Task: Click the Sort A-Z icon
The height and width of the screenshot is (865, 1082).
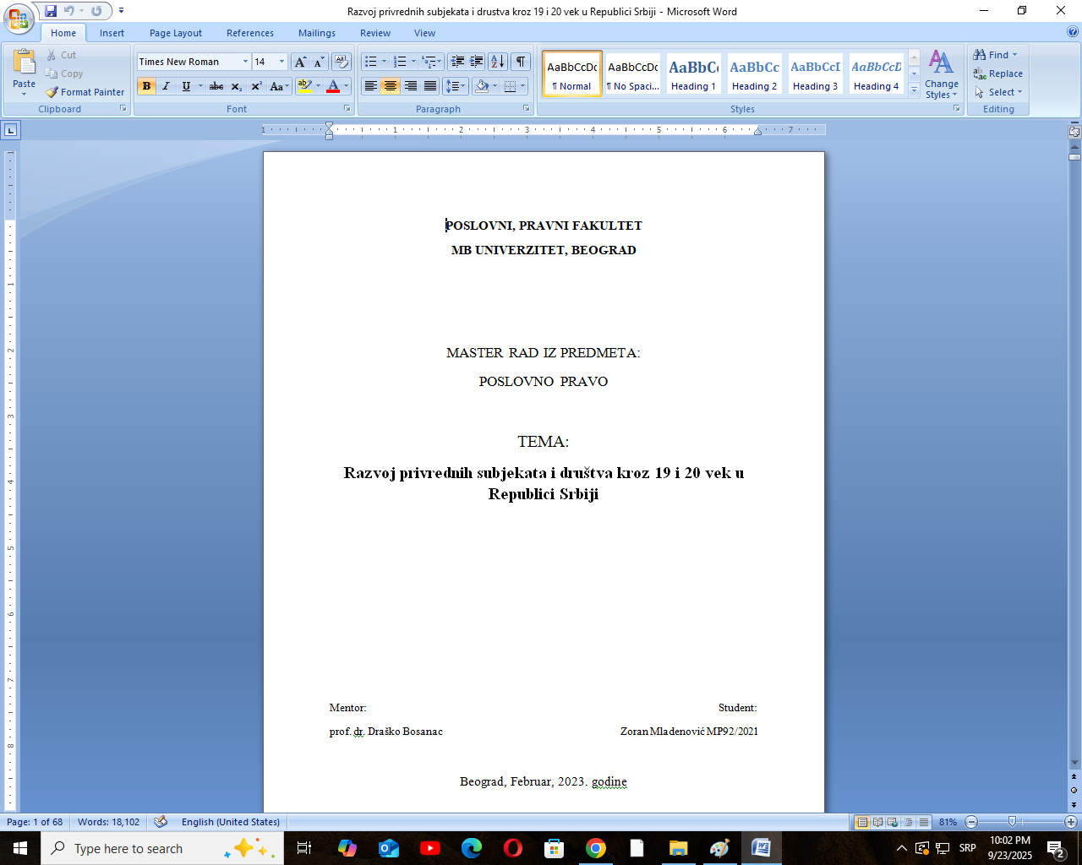Action: pyautogui.click(x=498, y=62)
